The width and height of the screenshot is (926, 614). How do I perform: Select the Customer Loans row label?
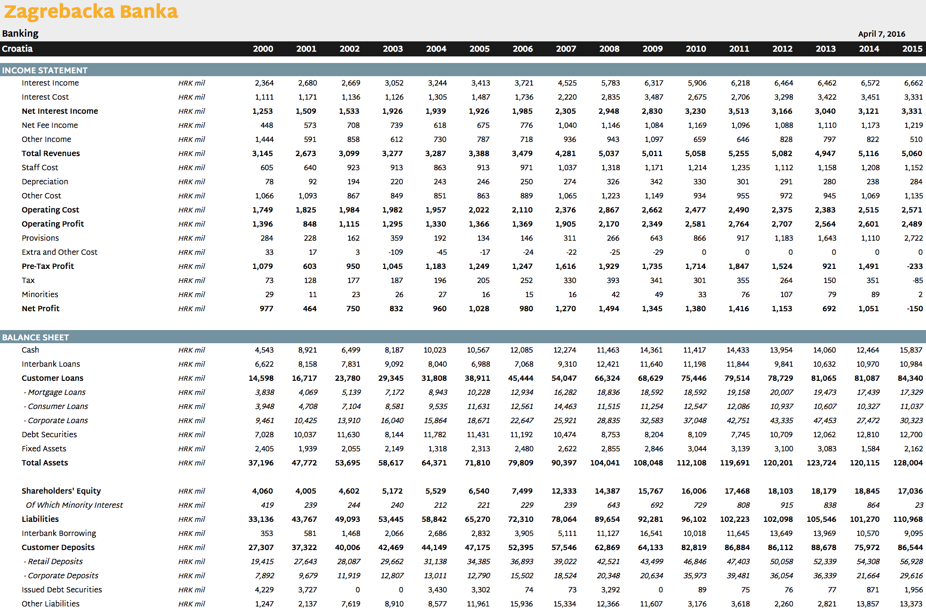(53, 378)
